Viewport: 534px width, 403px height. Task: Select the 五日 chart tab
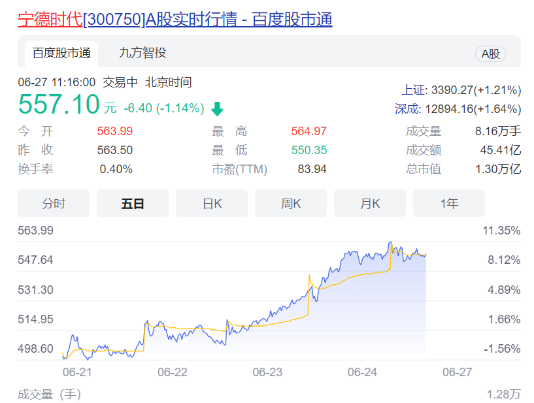pos(133,203)
